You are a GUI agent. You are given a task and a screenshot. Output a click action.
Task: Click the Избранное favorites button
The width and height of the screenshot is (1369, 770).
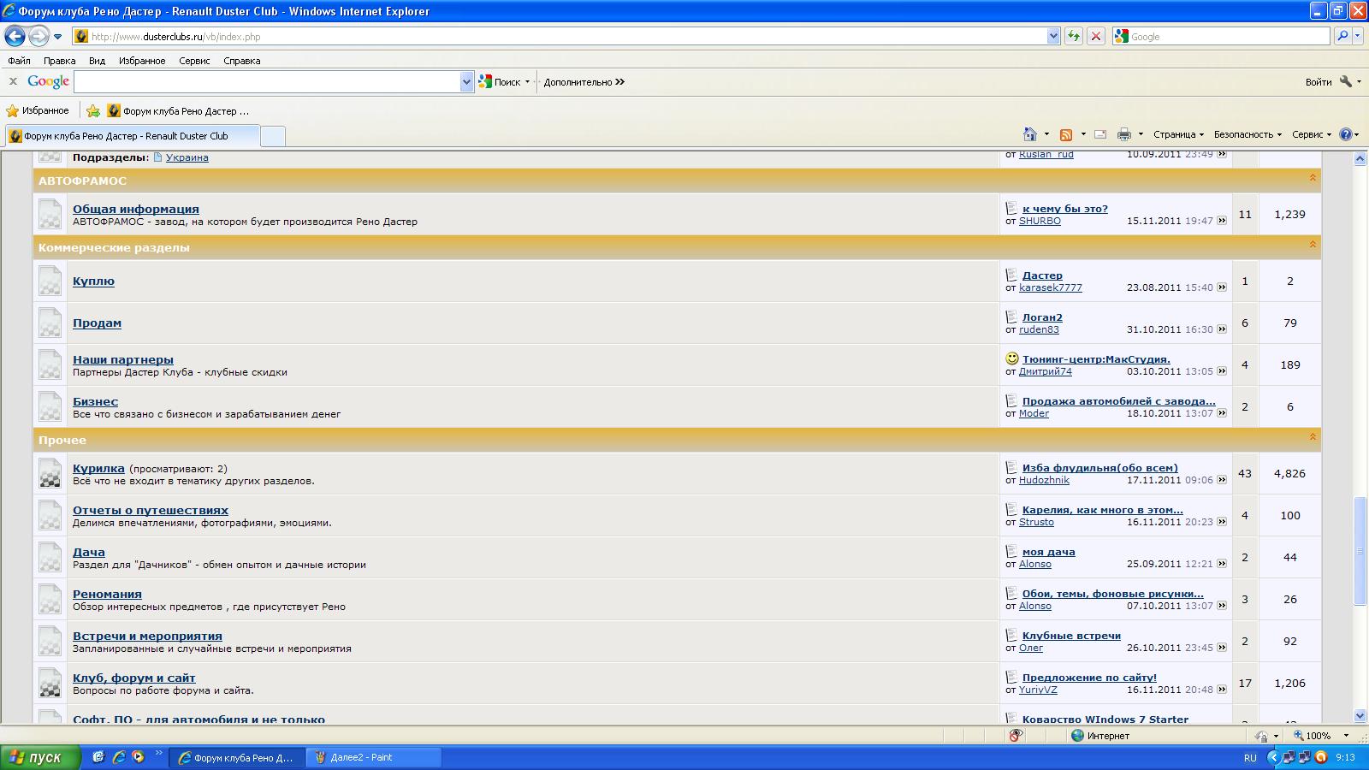[x=38, y=111]
